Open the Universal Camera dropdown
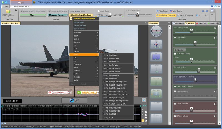Viewport: 222px width, 129px height. (x=58, y=15)
